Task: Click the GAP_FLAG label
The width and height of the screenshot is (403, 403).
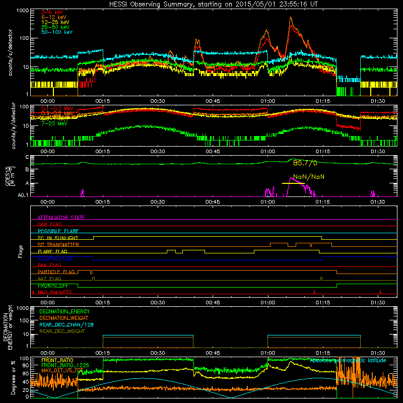Action: point(49,224)
